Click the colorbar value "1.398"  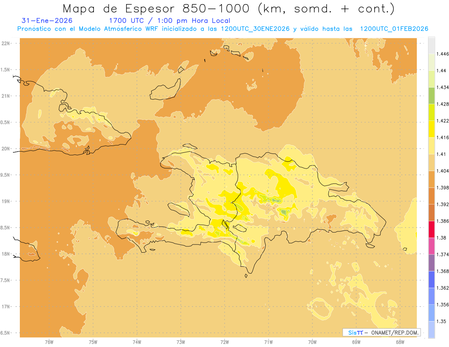pos(443,188)
